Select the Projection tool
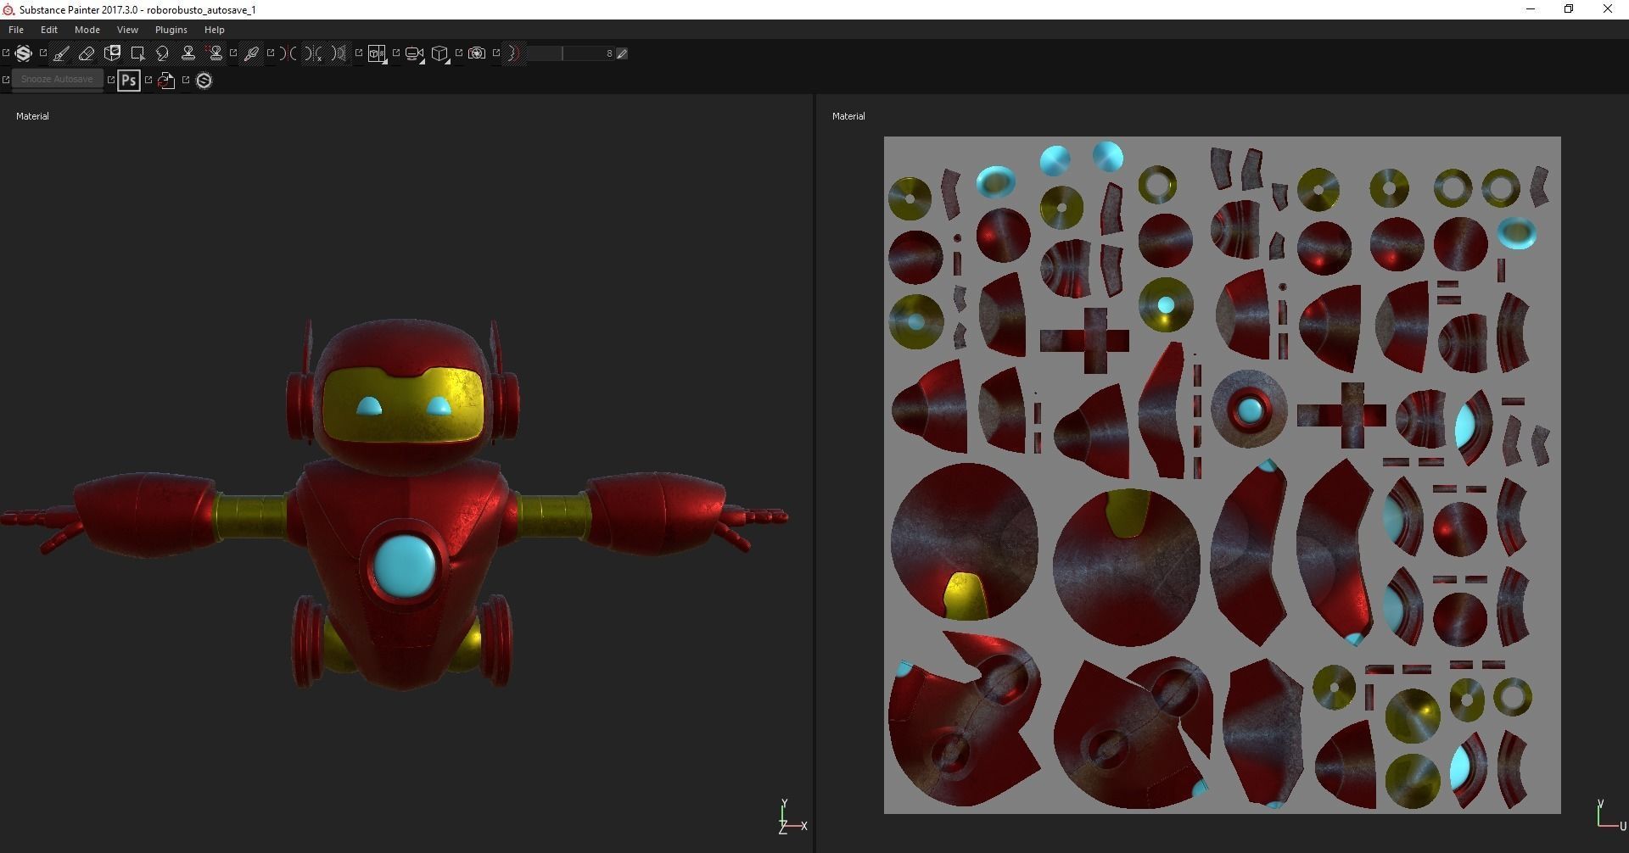1629x853 pixels. pos(112,53)
